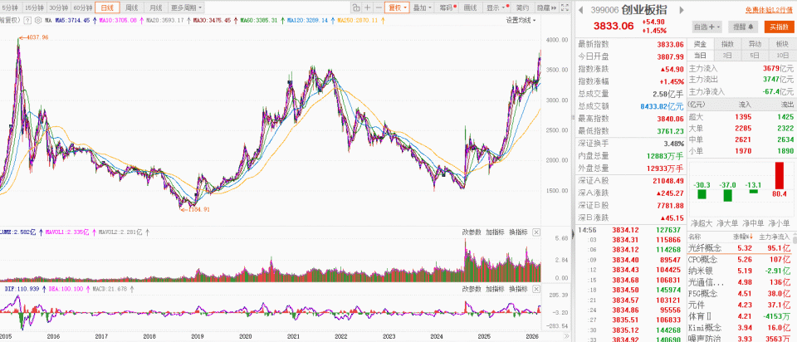Screen dimensions: 797x342
Task: Click 加指标 in MACD panel
Action: pyautogui.click(x=495, y=289)
